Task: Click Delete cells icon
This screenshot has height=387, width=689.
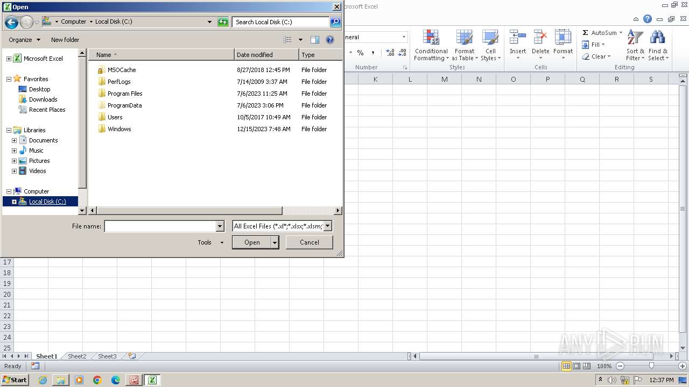Action: [540, 45]
